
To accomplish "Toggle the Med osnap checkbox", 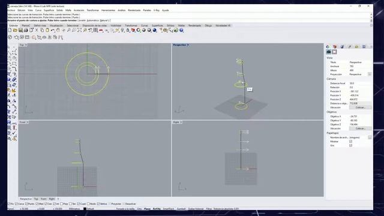I will coord(37,204).
